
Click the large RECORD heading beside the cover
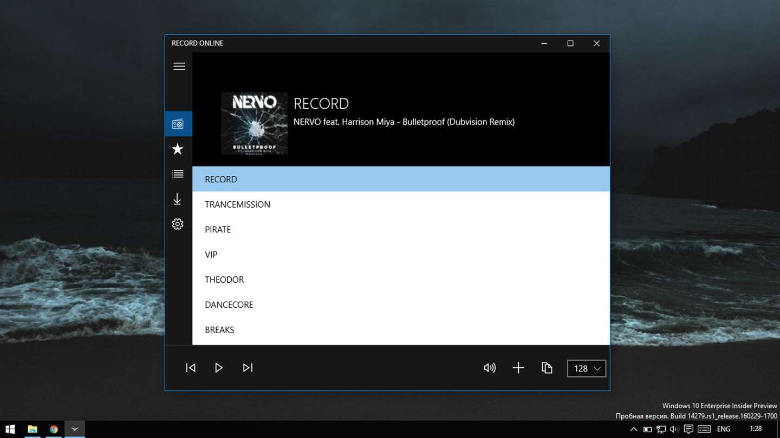click(321, 103)
